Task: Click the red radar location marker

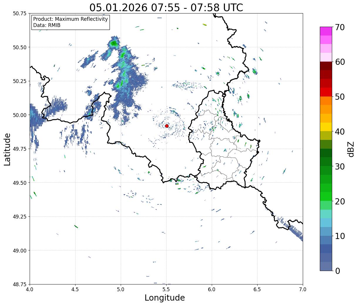Action: (x=167, y=126)
